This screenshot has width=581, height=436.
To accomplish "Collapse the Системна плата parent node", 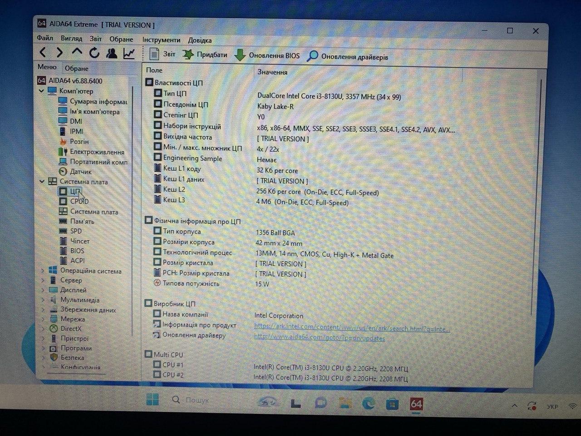I will click(x=42, y=182).
